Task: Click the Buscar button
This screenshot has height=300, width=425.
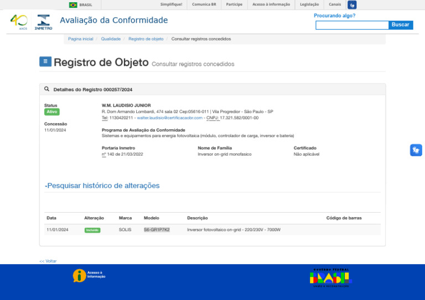Action: click(x=401, y=25)
